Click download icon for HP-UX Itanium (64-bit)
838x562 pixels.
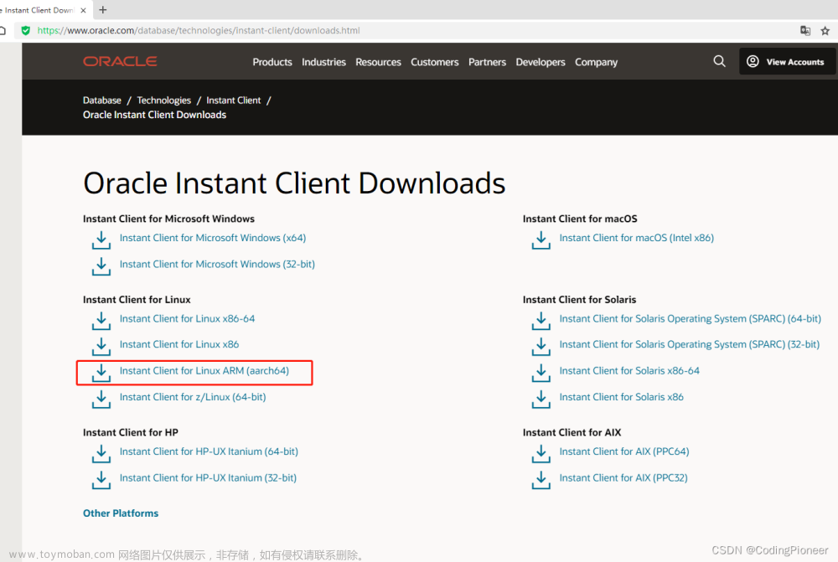[101, 454]
